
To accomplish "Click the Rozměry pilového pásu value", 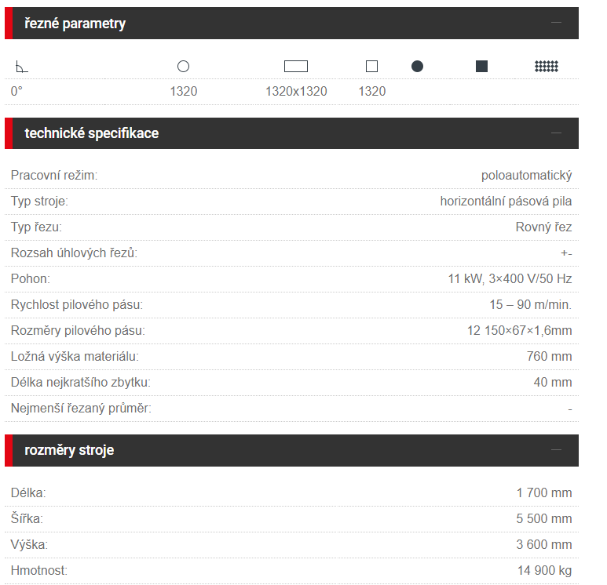I will tap(519, 331).
